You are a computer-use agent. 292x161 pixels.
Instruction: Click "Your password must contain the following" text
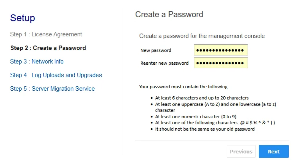184,86
